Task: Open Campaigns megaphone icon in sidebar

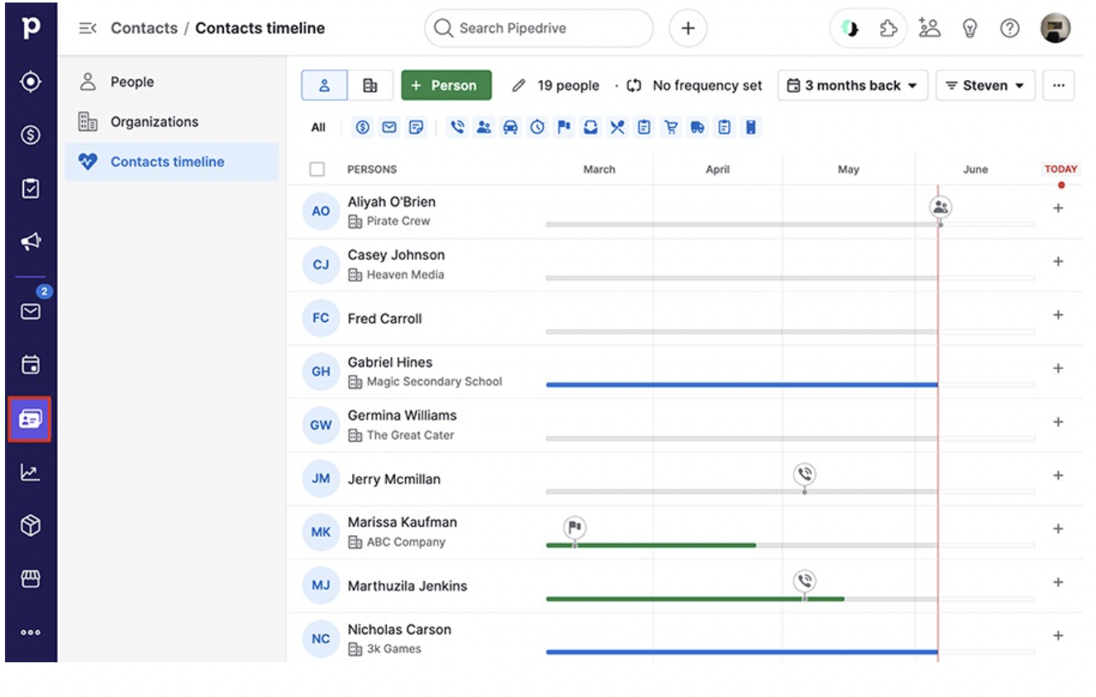Action: (x=31, y=241)
